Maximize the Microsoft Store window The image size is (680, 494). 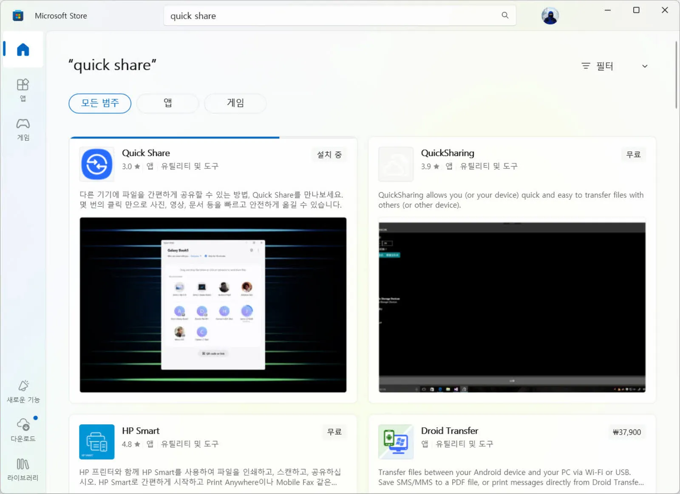coord(636,10)
